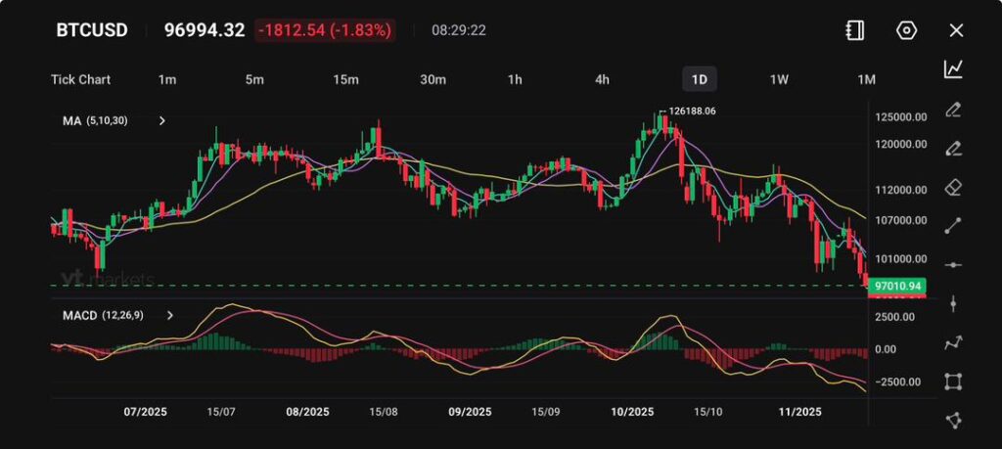Select the rectangle shape tool

tap(953, 382)
